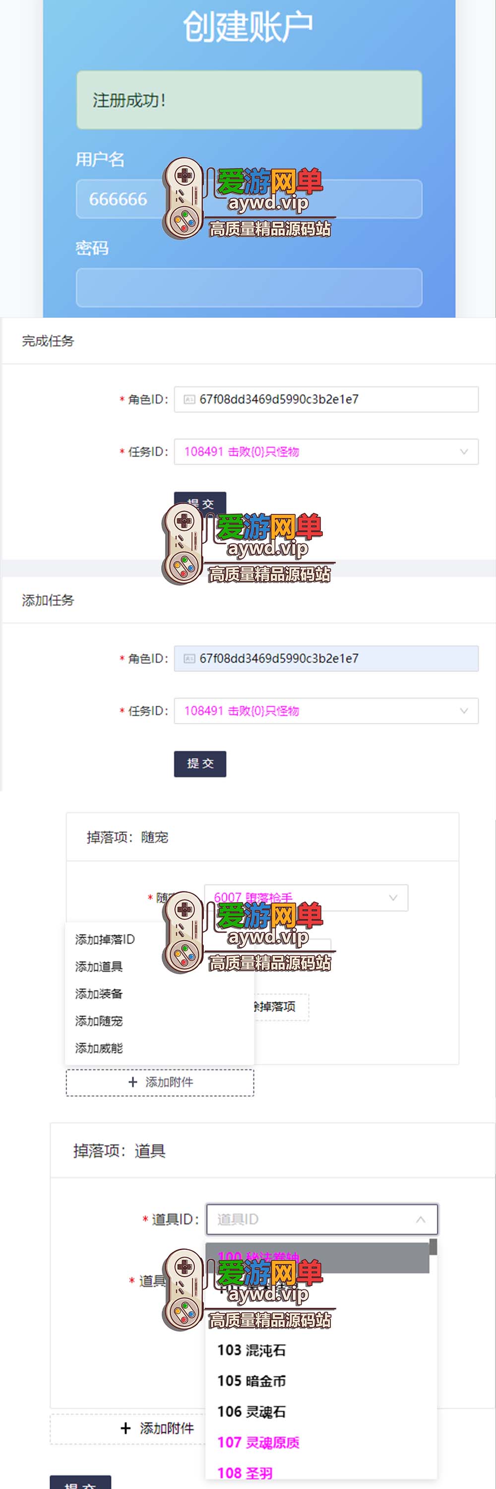Click the item list scrollbar thumb

point(433,1247)
